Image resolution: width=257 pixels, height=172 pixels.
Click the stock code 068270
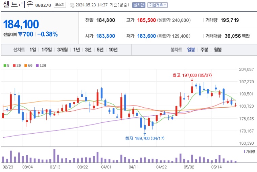(43, 5)
